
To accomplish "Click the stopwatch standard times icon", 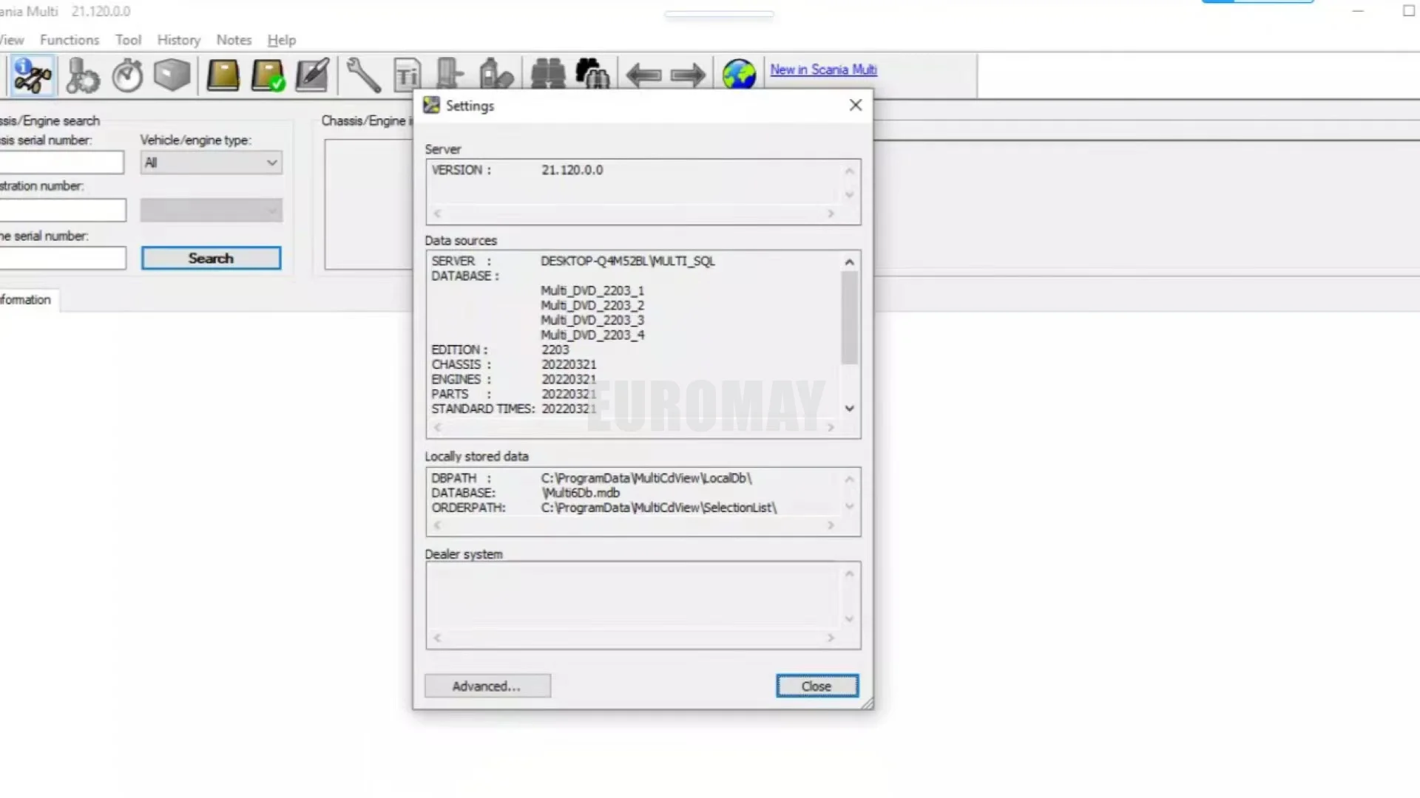I will coord(127,75).
